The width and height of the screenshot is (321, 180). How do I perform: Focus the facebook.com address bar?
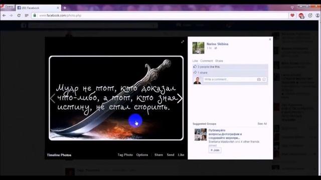159,15
